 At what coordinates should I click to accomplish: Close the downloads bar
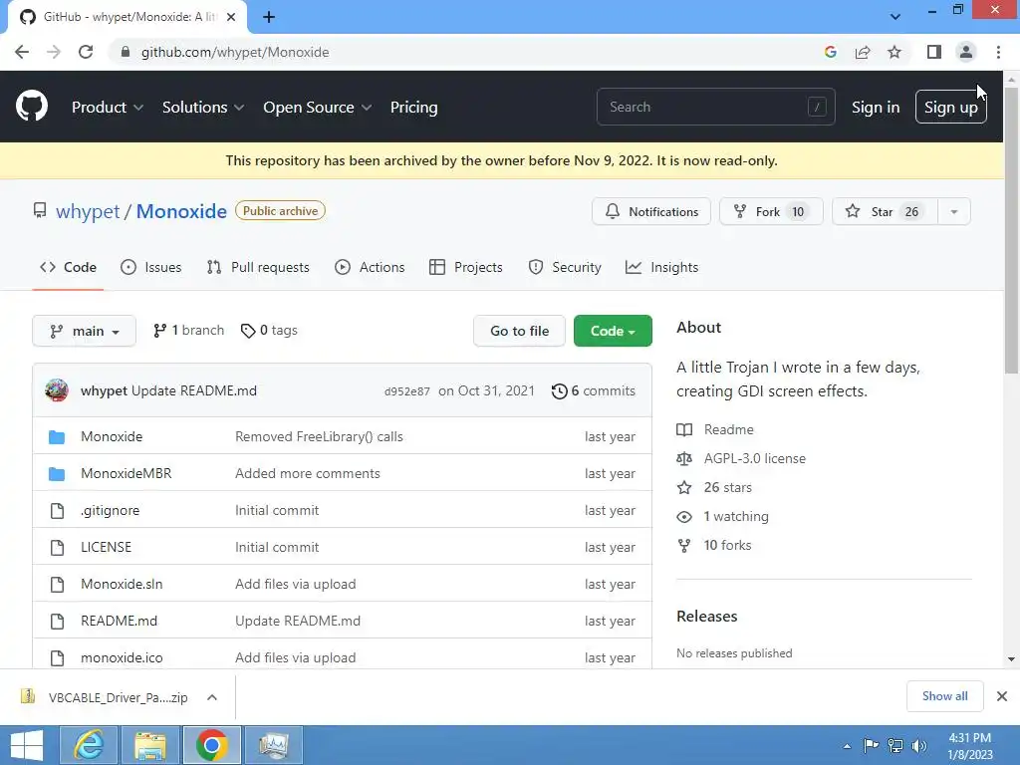tap(1002, 696)
